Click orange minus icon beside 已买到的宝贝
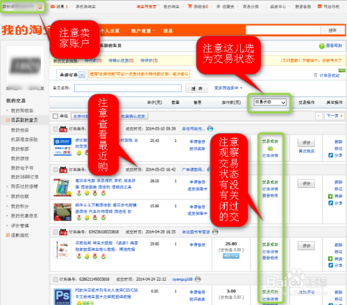This screenshot has height=305, width=347. (x=8, y=120)
